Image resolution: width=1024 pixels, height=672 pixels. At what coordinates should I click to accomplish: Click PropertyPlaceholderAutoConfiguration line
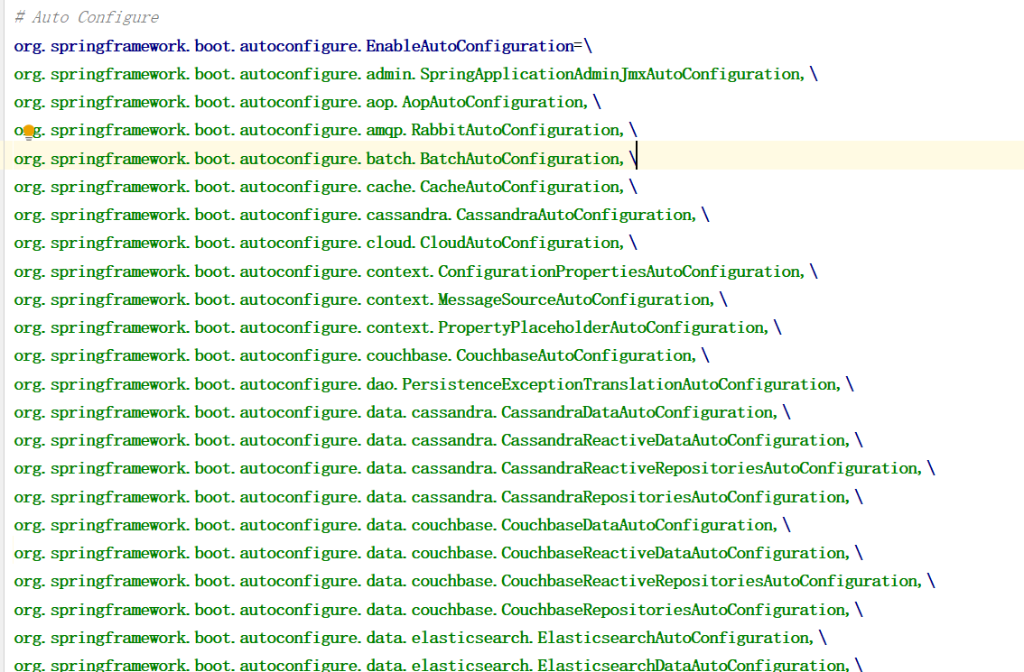tap(397, 328)
